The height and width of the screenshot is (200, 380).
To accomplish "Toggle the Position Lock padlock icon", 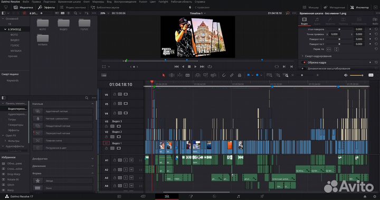I will tap(240, 75).
